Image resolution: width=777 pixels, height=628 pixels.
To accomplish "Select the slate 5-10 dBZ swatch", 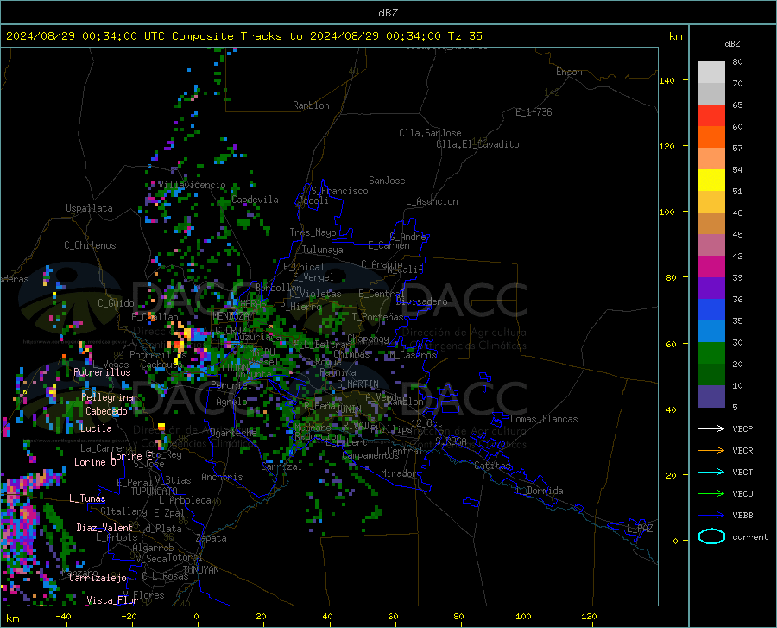I will click(x=711, y=396).
